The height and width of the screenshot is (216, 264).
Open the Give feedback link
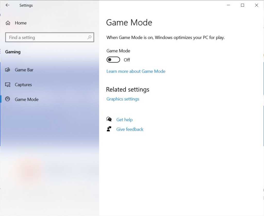(x=130, y=129)
